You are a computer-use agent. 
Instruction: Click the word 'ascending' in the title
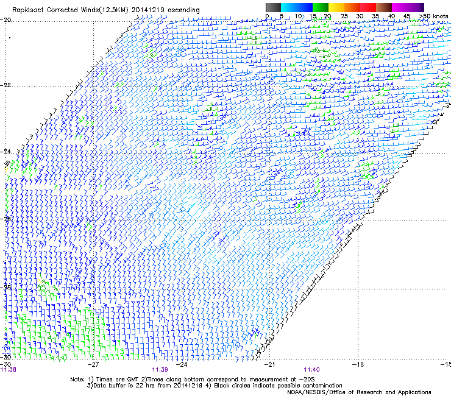coord(183,10)
